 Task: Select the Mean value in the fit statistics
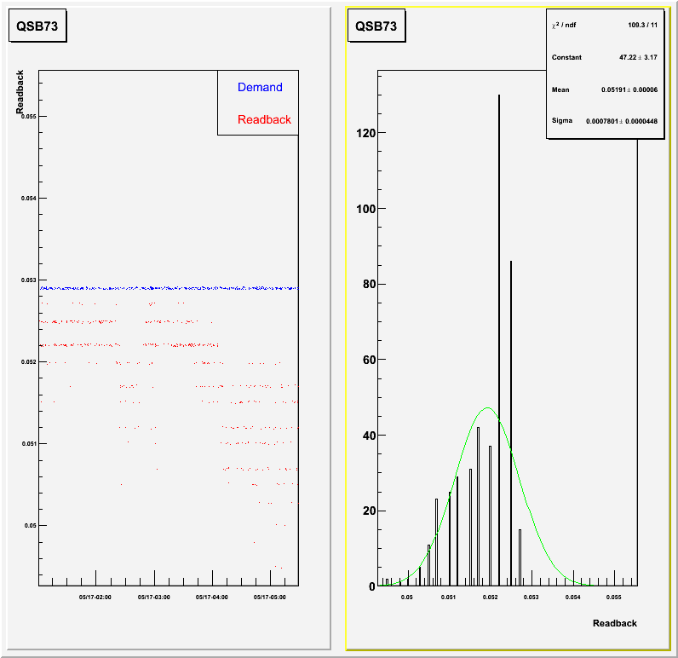[632, 89]
